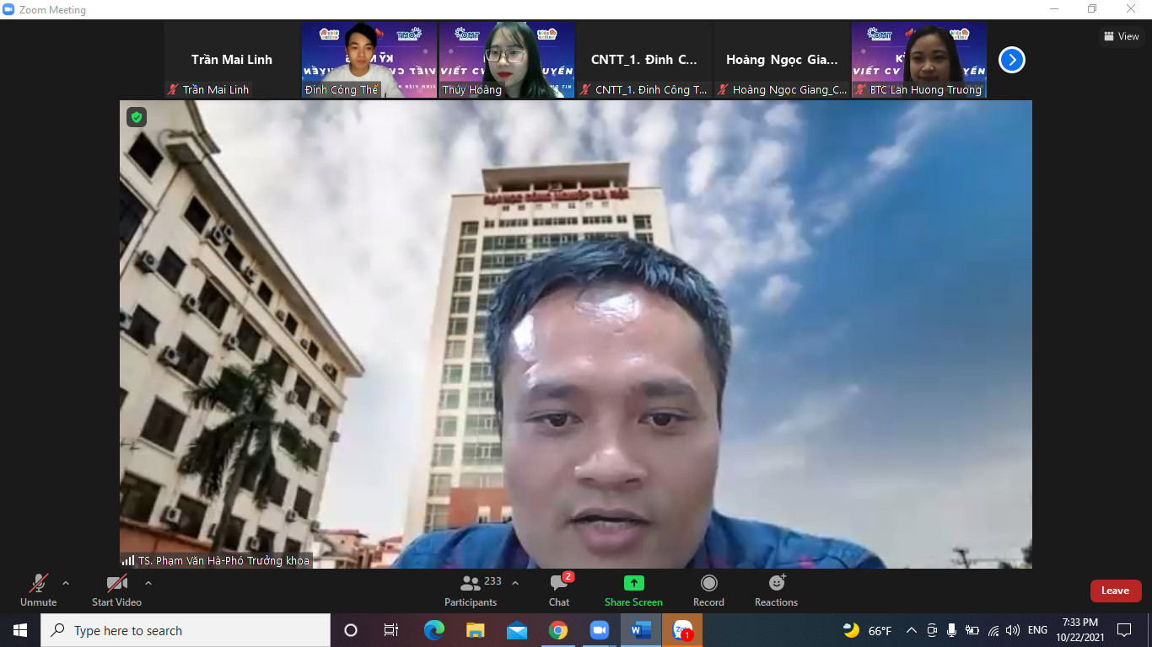Expand audio options next to Unmute
Image resolution: width=1152 pixels, height=647 pixels.
pyautogui.click(x=66, y=583)
